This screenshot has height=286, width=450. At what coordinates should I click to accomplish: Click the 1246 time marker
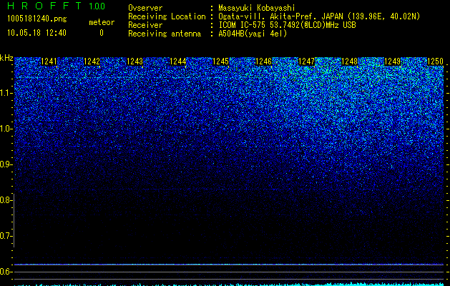(x=263, y=61)
